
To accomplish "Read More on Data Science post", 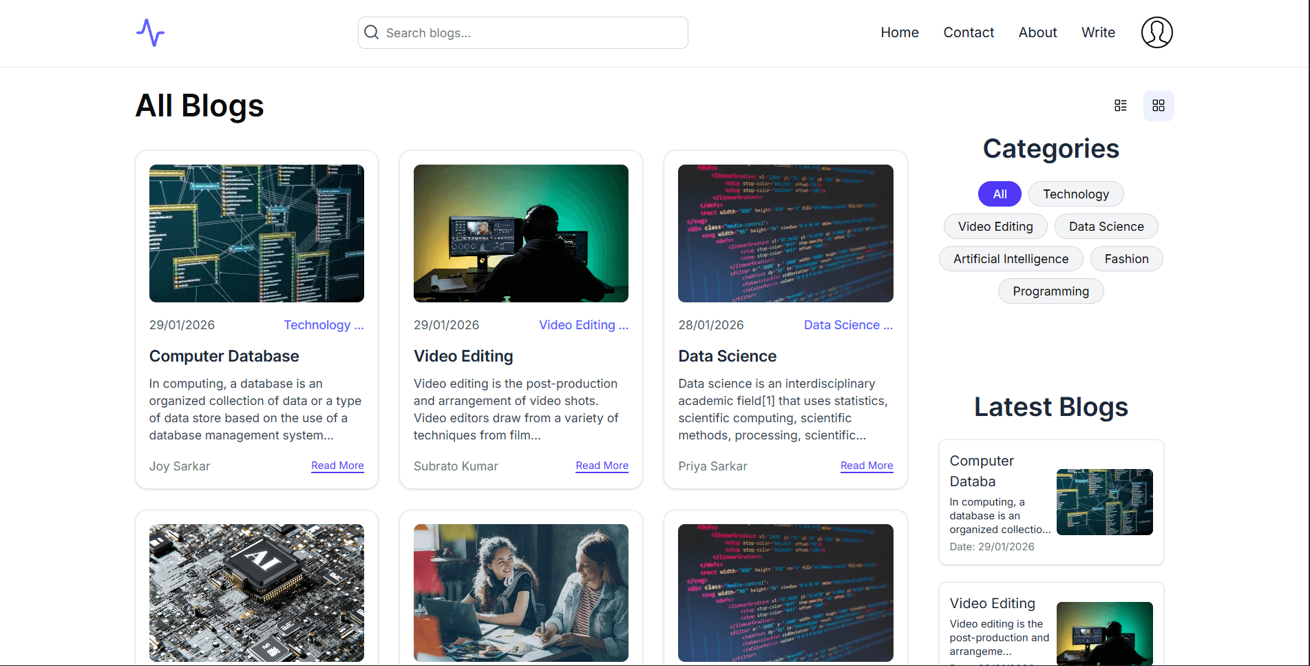I will coord(867,466).
